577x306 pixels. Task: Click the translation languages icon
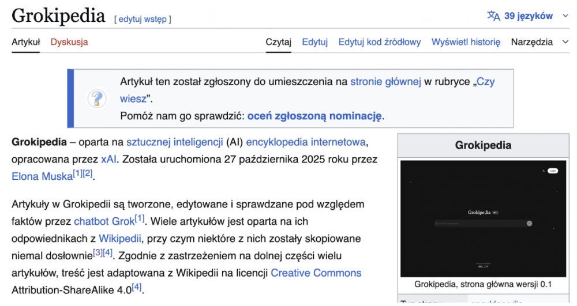[493, 16]
